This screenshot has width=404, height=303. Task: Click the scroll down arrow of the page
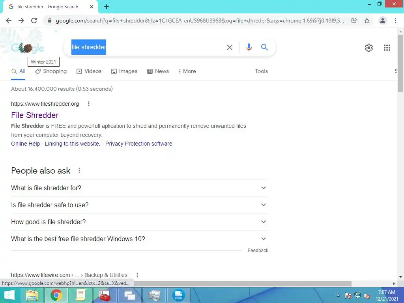coord(400,277)
